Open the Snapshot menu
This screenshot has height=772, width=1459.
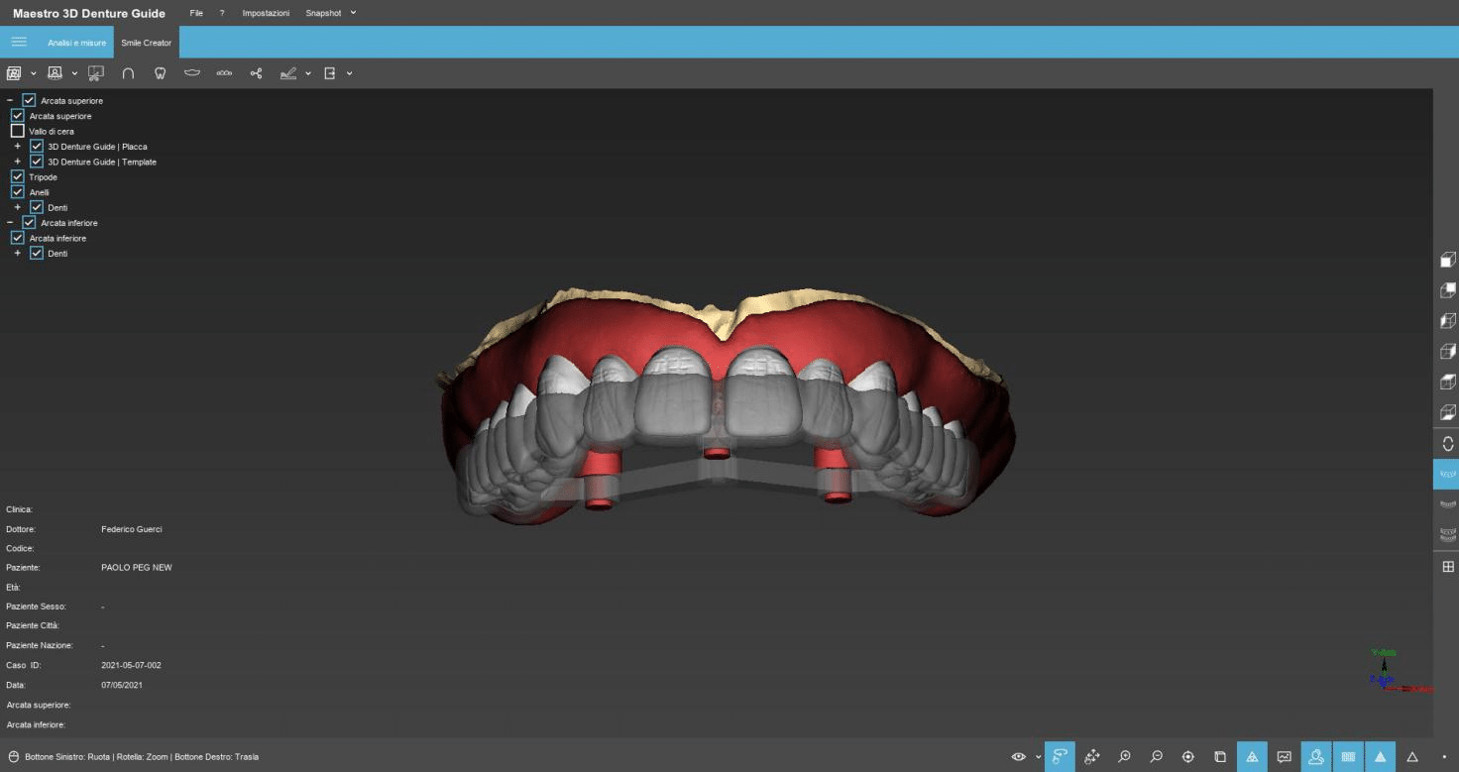coord(324,13)
